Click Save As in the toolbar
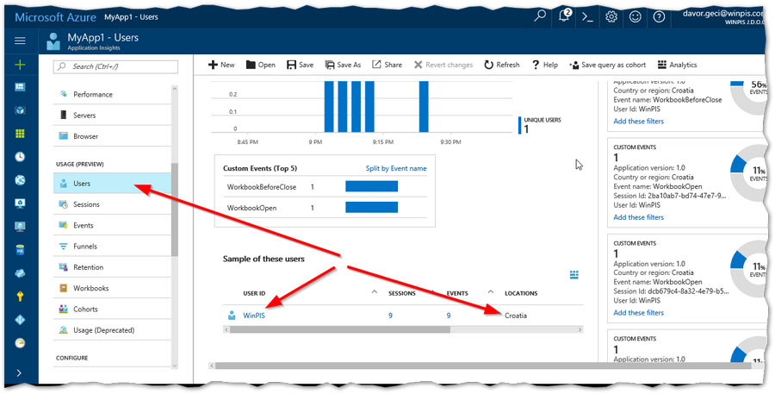Image resolution: width=775 pixels, height=394 pixels. tap(343, 65)
